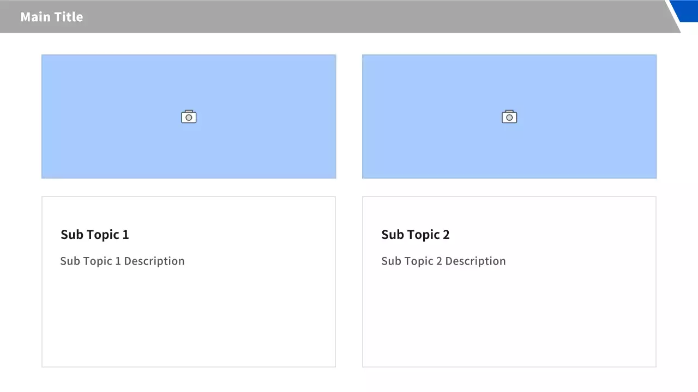Click the camera icon in the right image placeholder
Screen dimensions: 698x392
(509, 117)
